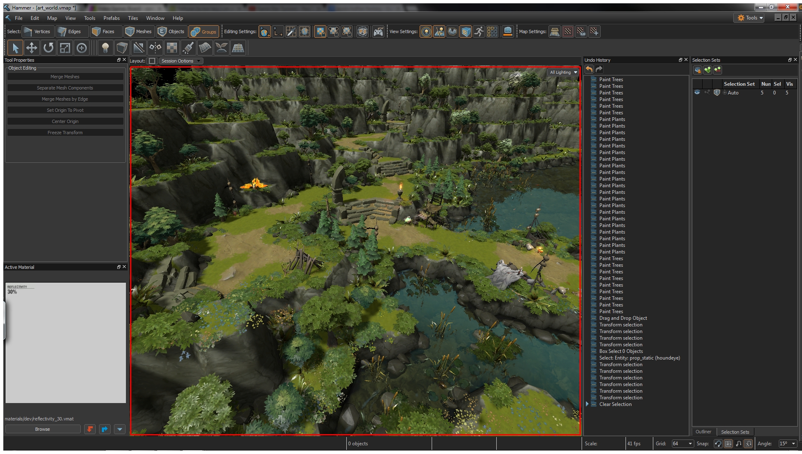The width and height of the screenshot is (802, 454).
Task: Click the Set Origin To Pivot button
Action: click(x=65, y=110)
